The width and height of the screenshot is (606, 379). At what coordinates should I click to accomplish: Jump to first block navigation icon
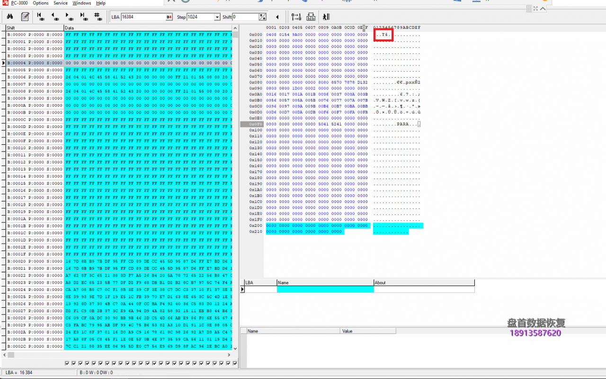point(41,17)
